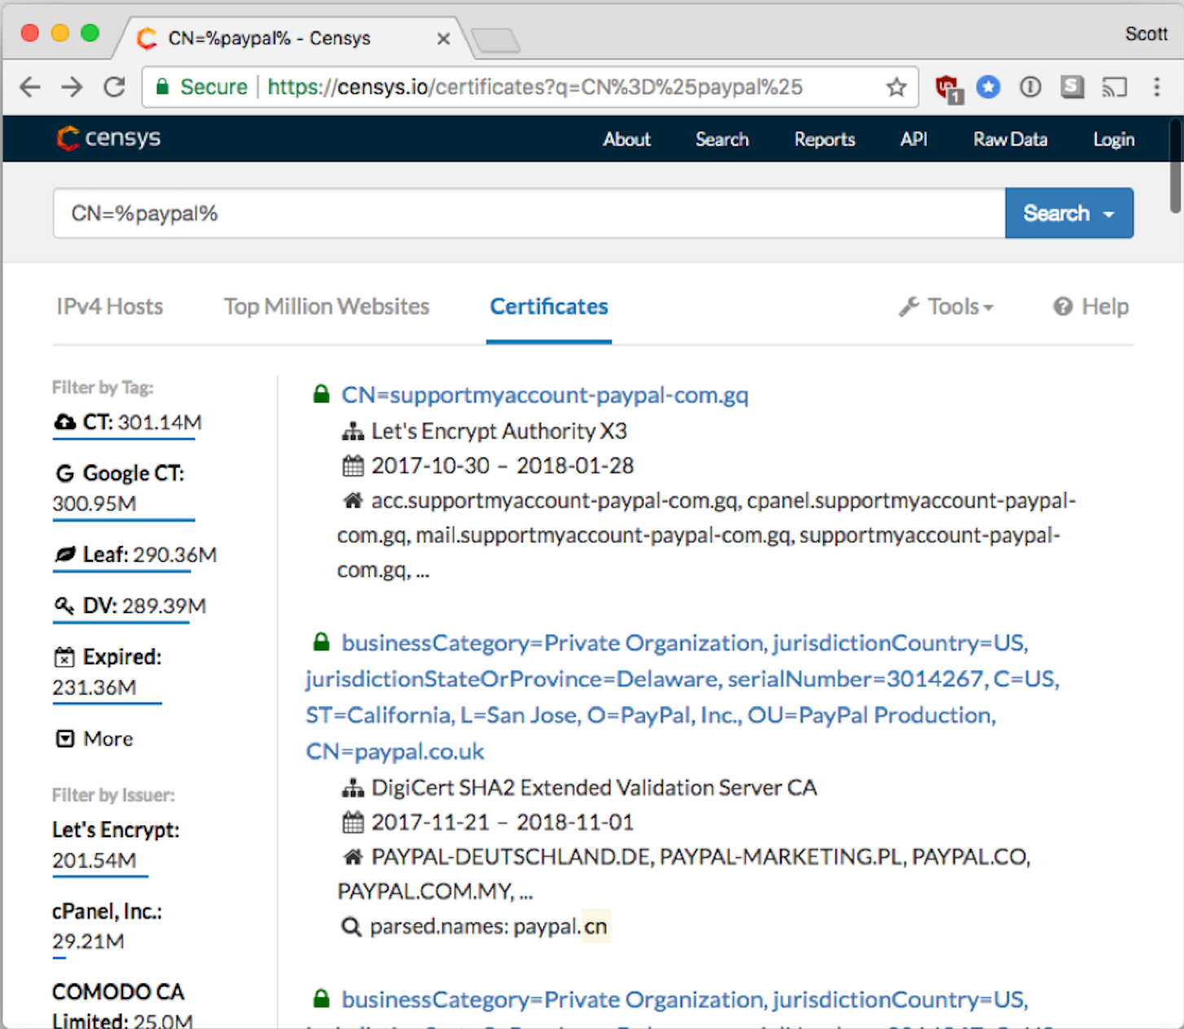Image resolution: width=1184 pixels, height=1029 pixels.
Task: Open the API page in the navbar
Action: click(x=914, y=139)
